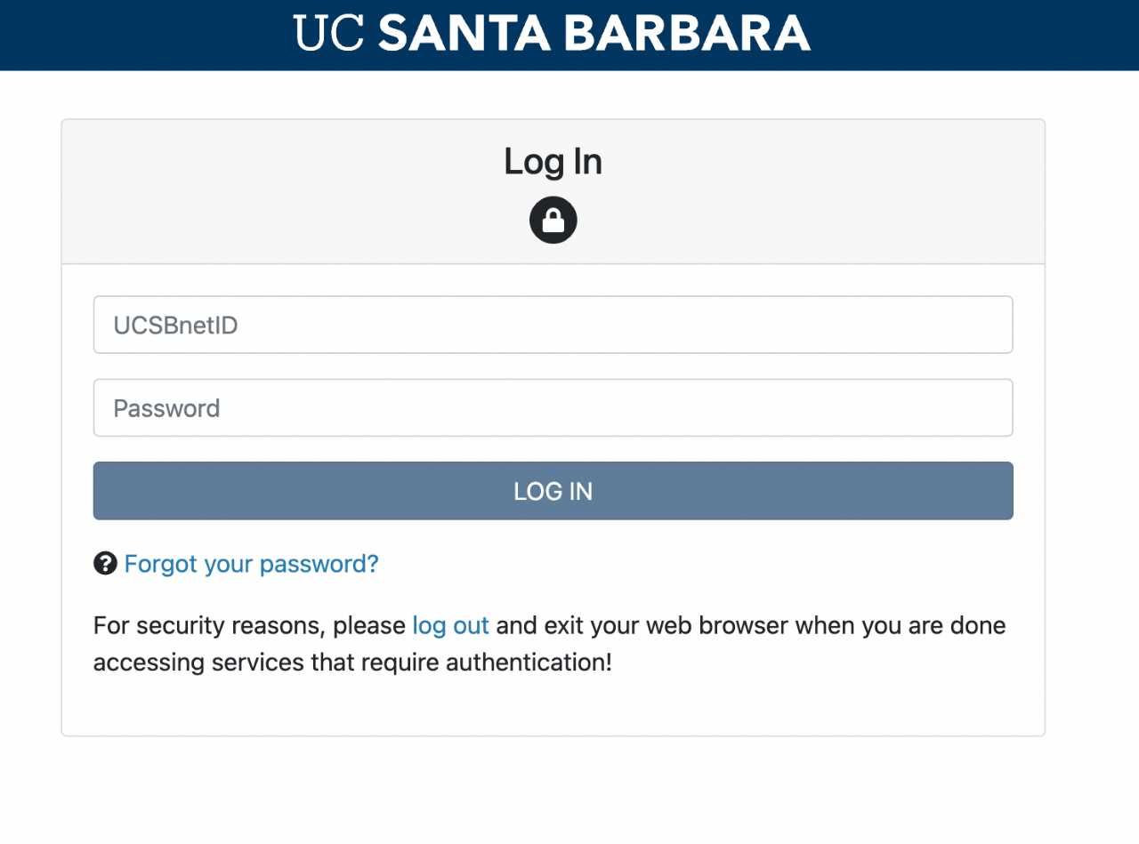Focus the Password text field
This screenshot has width=1139, height=844.
(x=553, y=407)
